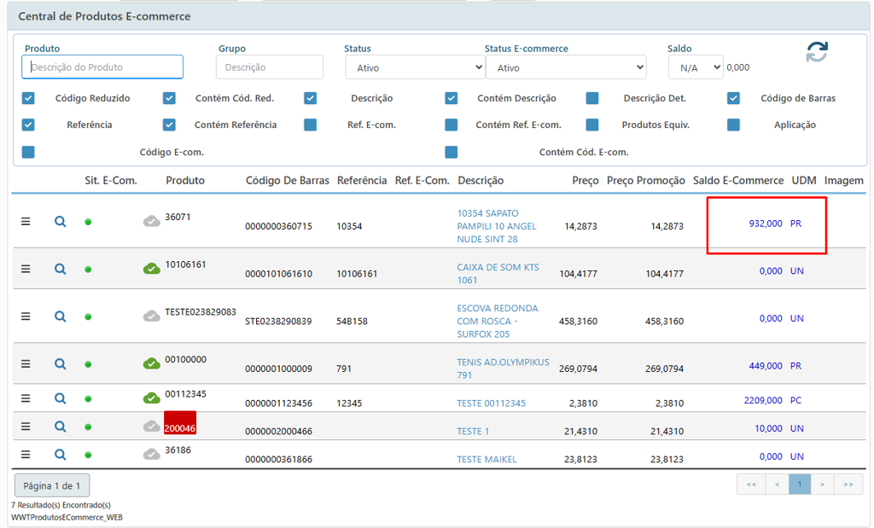Click the Descrição column header

481,181
